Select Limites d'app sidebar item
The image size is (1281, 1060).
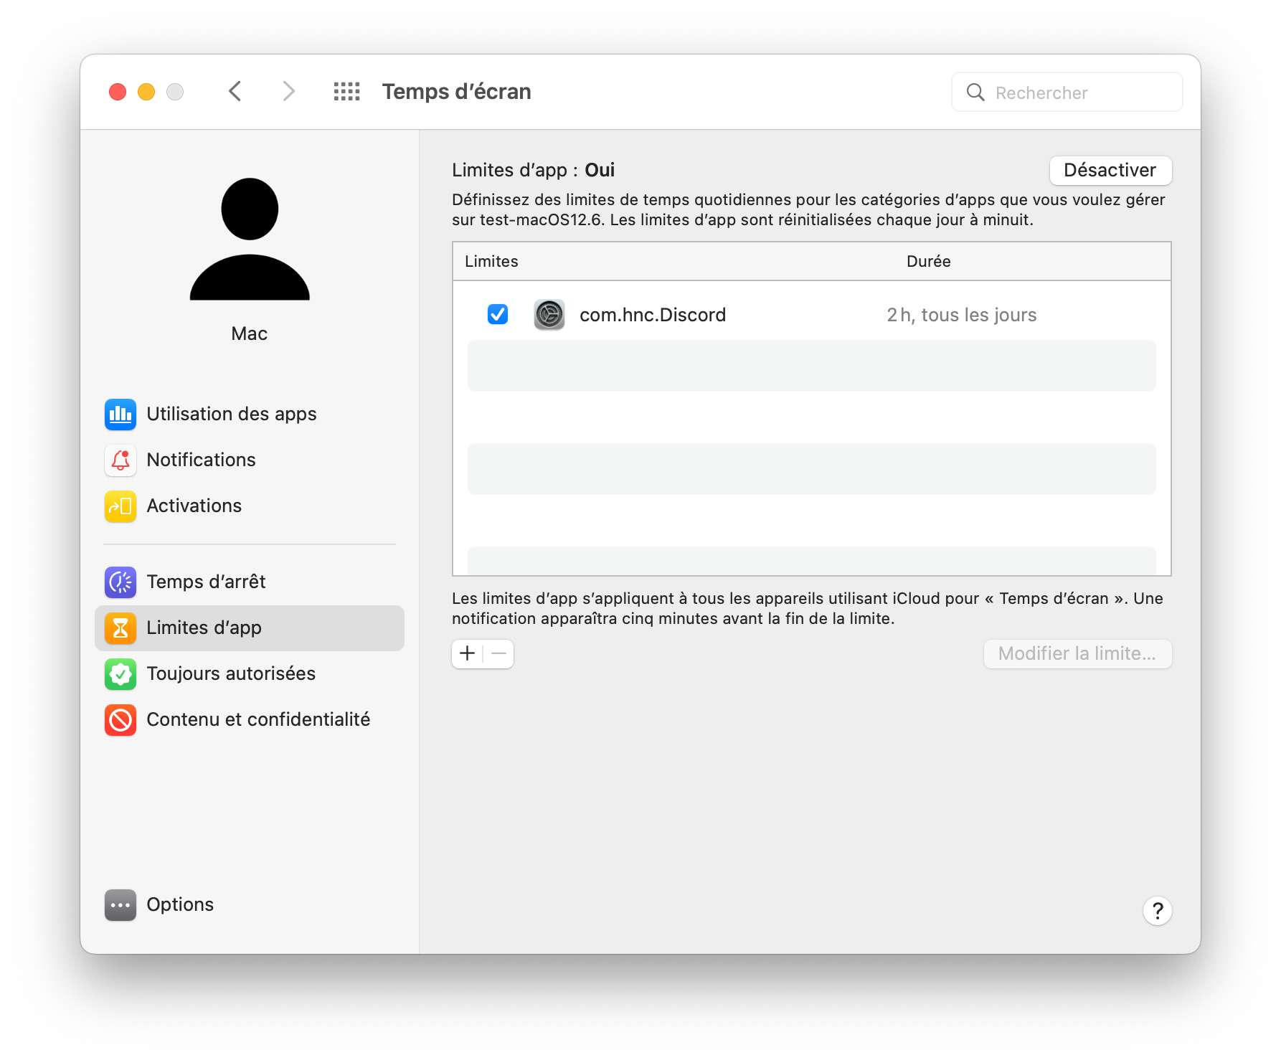(250, 628)
